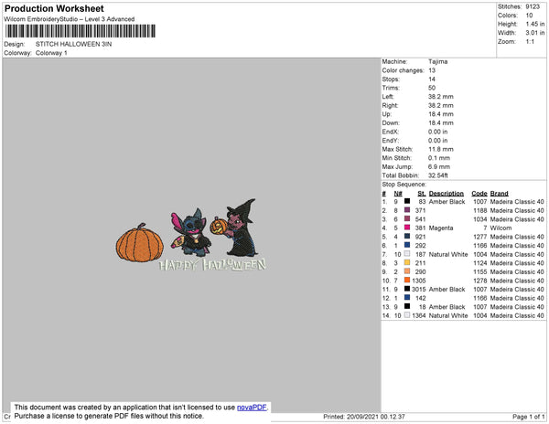The image size is (549, 424).
Task: Click the novaPDF hyperlink
Action: click(252, 408)
